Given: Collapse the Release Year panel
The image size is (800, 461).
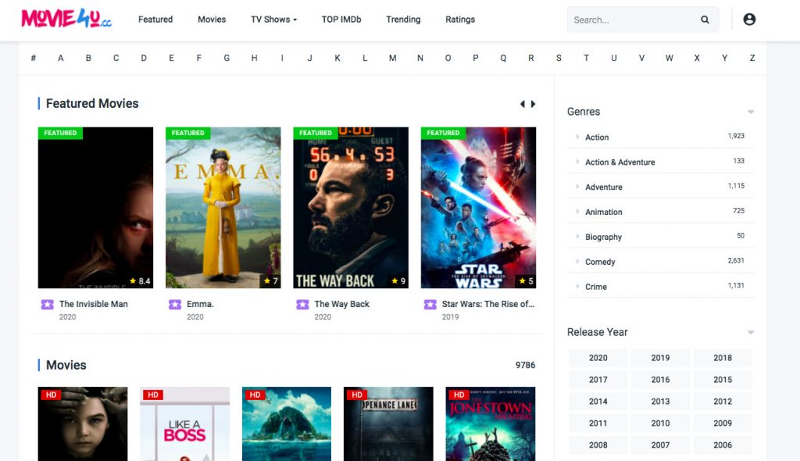Looking at the screenshot, I should click(x=750, y=331).
